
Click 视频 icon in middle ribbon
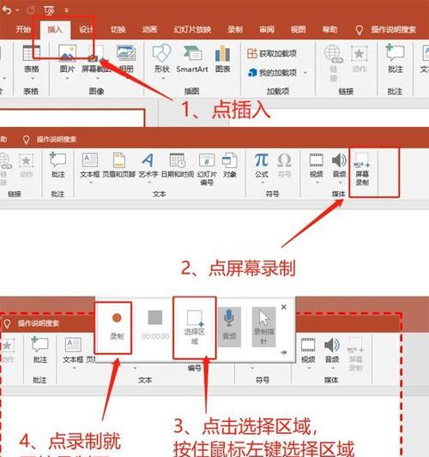tap(316, 160)
